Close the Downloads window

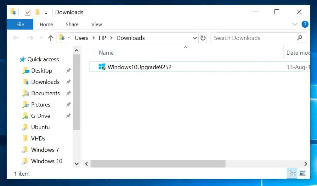pyautogui.click(x=299, y=12)
